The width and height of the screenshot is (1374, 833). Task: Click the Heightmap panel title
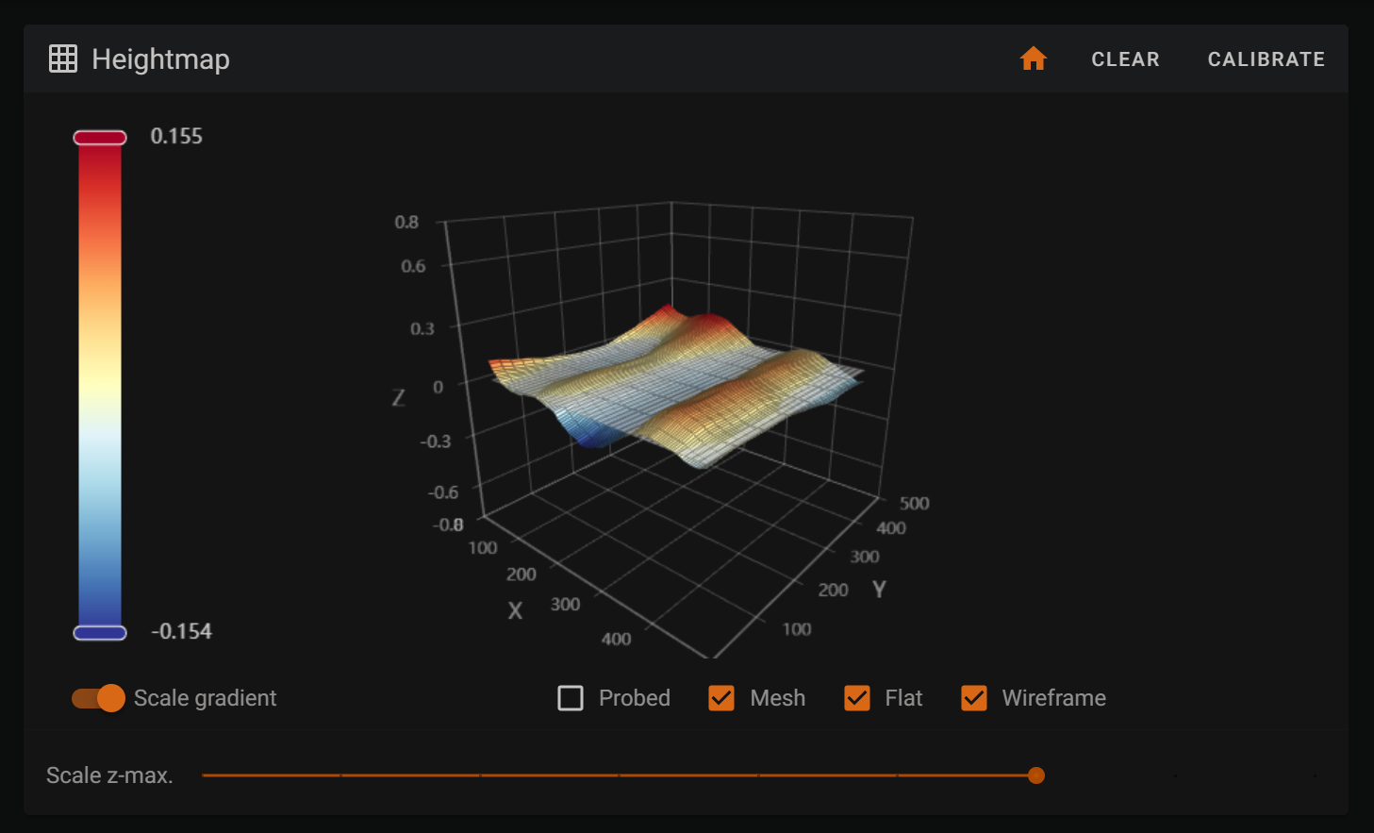160,59
